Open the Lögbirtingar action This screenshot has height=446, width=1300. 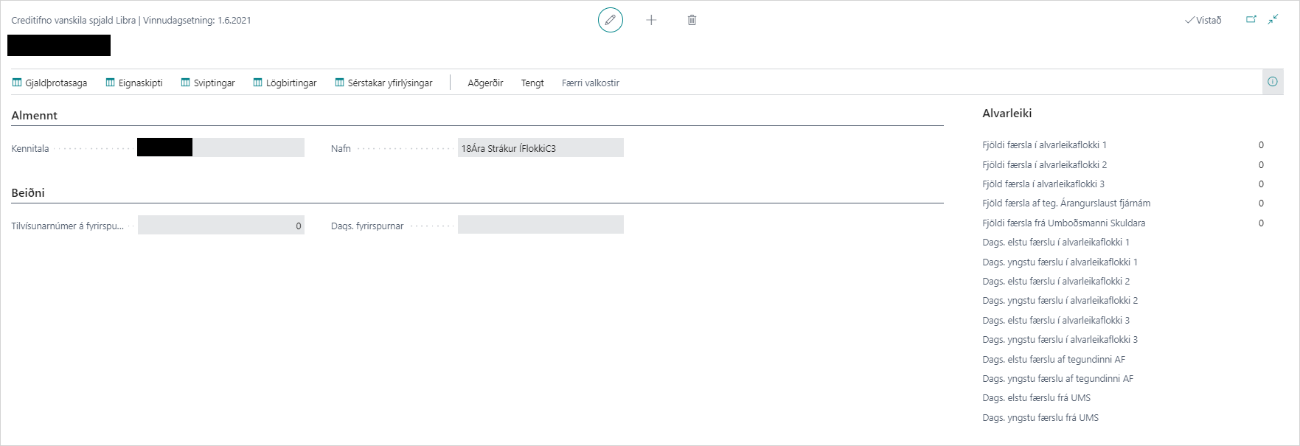(285, 83)
